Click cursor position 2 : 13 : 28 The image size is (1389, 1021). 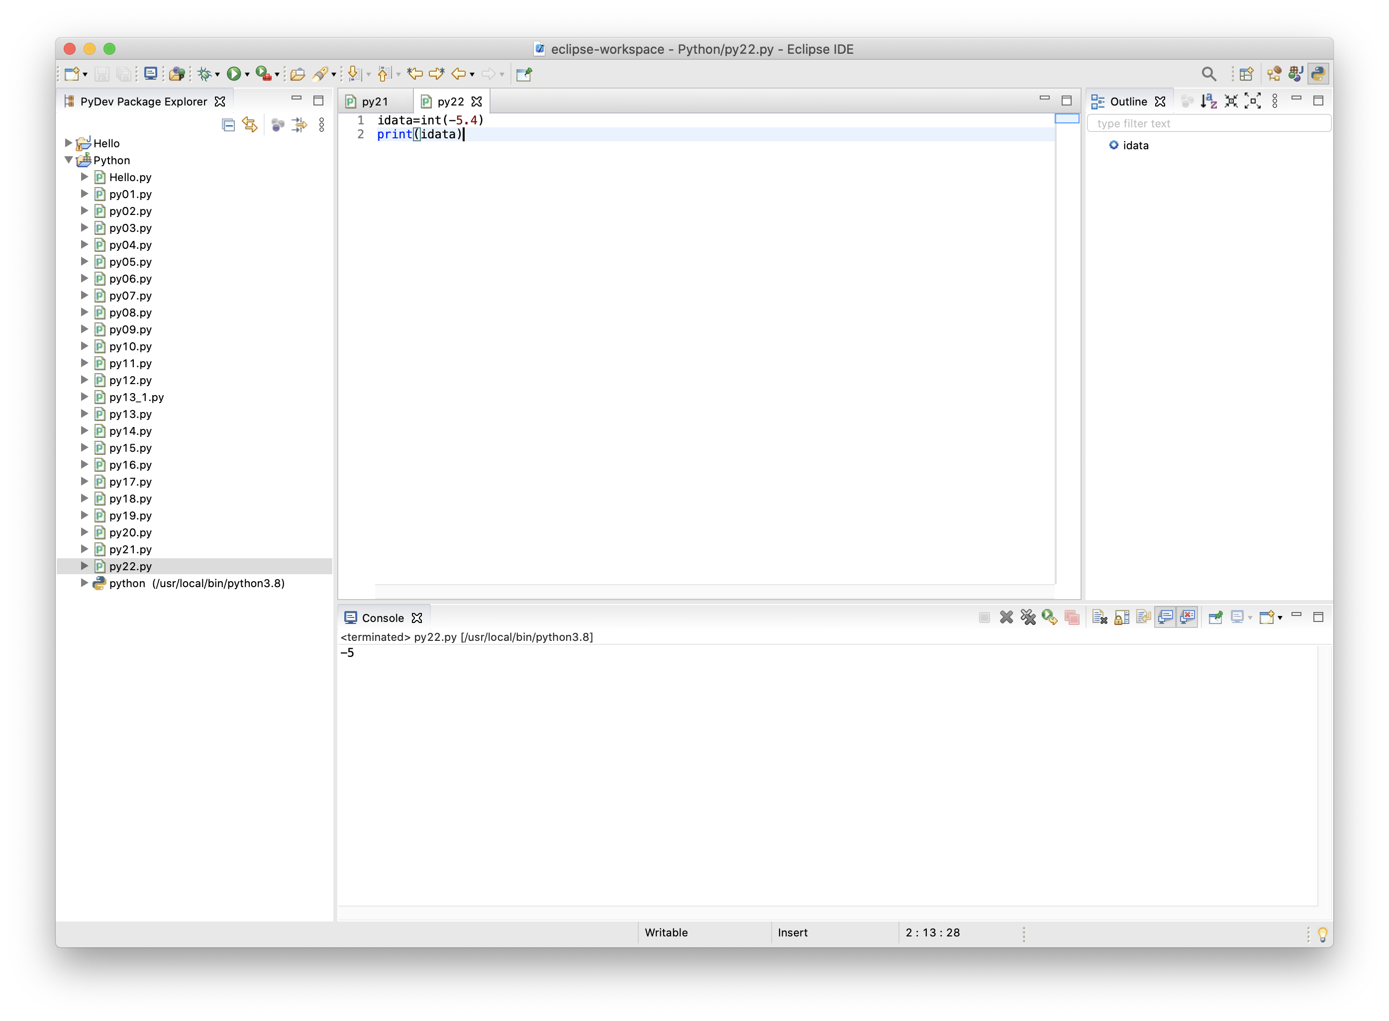(x=932, y=932)
